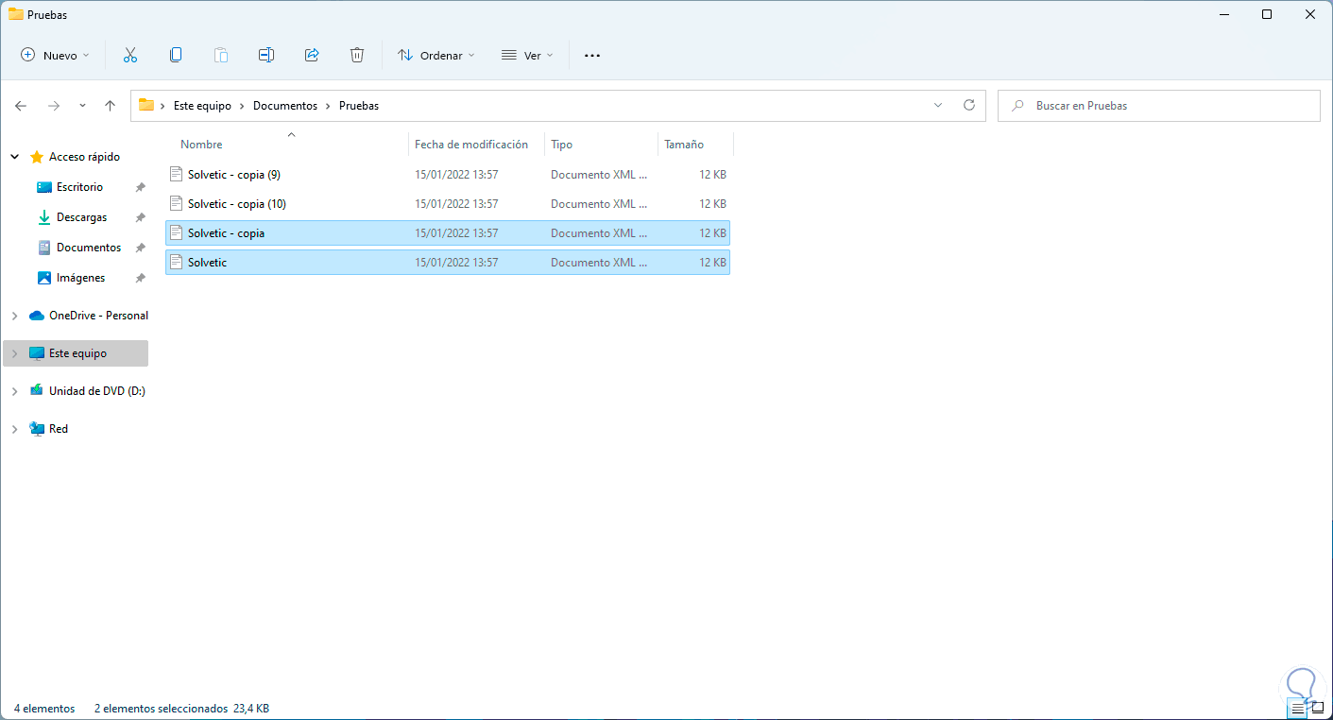Switch to details view in status bar
The height and width of the screenshot is (720, 1333).
point(1298,708)
